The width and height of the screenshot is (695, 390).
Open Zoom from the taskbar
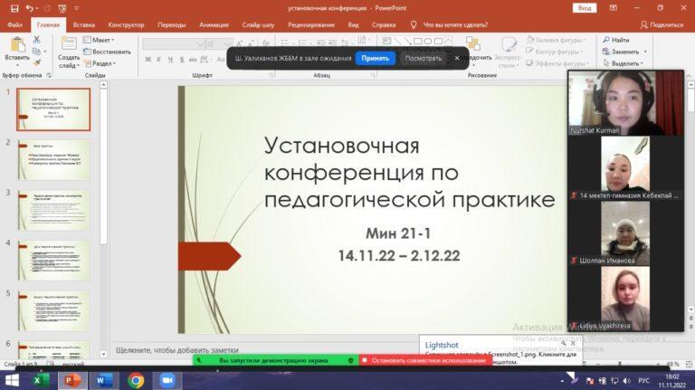[x=167, y=380]
